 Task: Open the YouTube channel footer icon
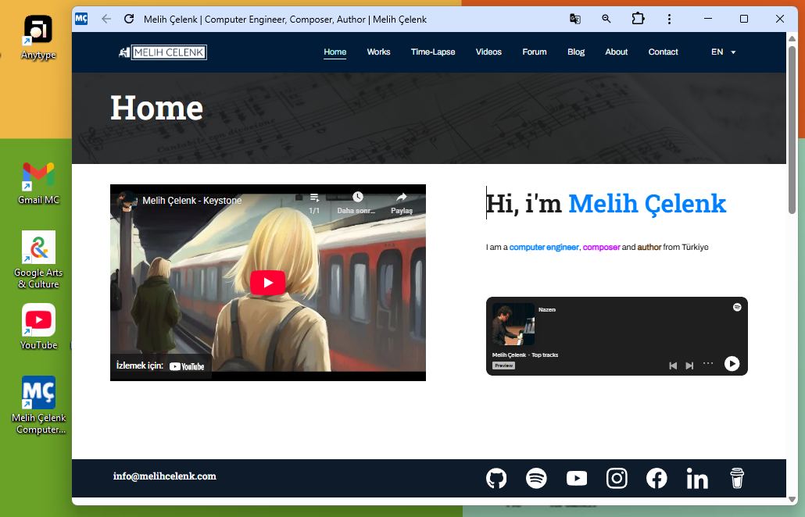577,478
